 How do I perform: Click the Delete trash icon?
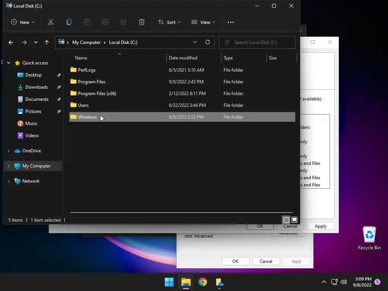(142, 22)
